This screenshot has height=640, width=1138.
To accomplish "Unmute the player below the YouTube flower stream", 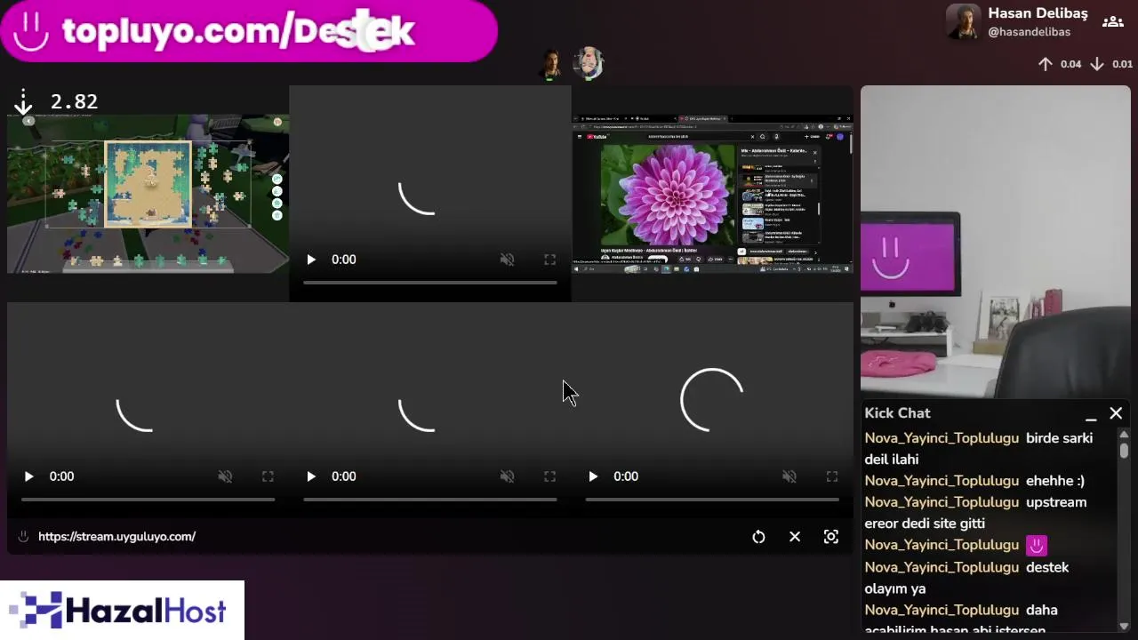I will [789, 476].
